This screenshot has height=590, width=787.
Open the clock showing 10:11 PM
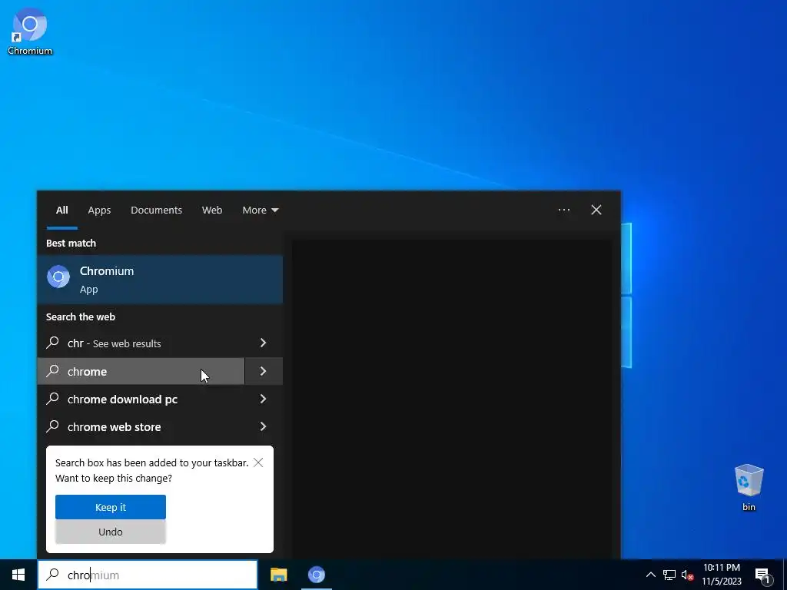721,575
